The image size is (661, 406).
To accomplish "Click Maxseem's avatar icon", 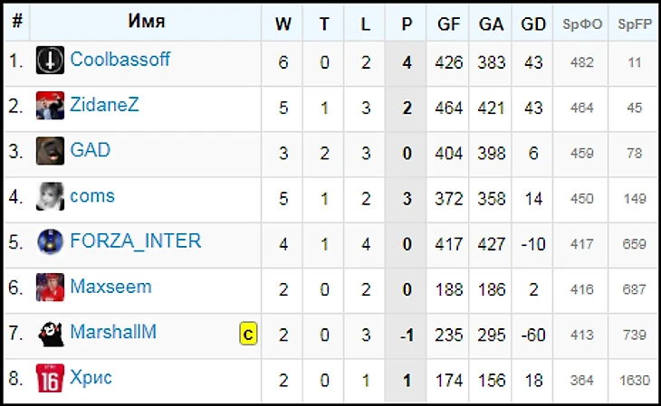I will click(x=50, y=288).
